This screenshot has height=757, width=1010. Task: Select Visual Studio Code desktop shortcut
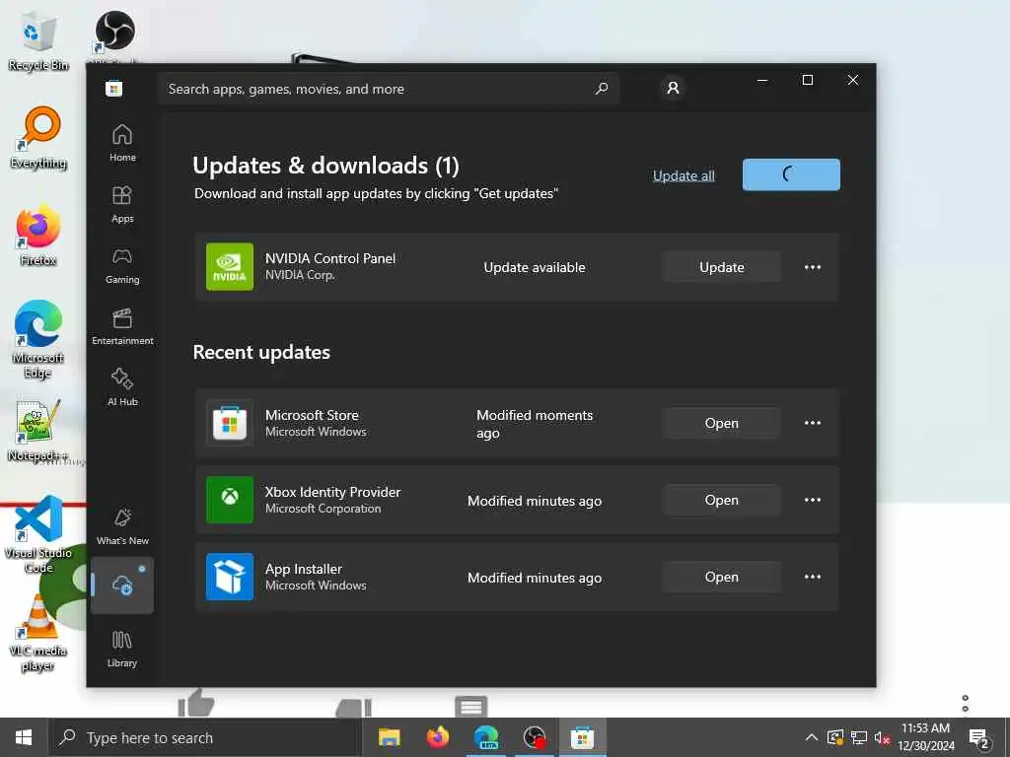pyautogui.click(x=38, y=533)
